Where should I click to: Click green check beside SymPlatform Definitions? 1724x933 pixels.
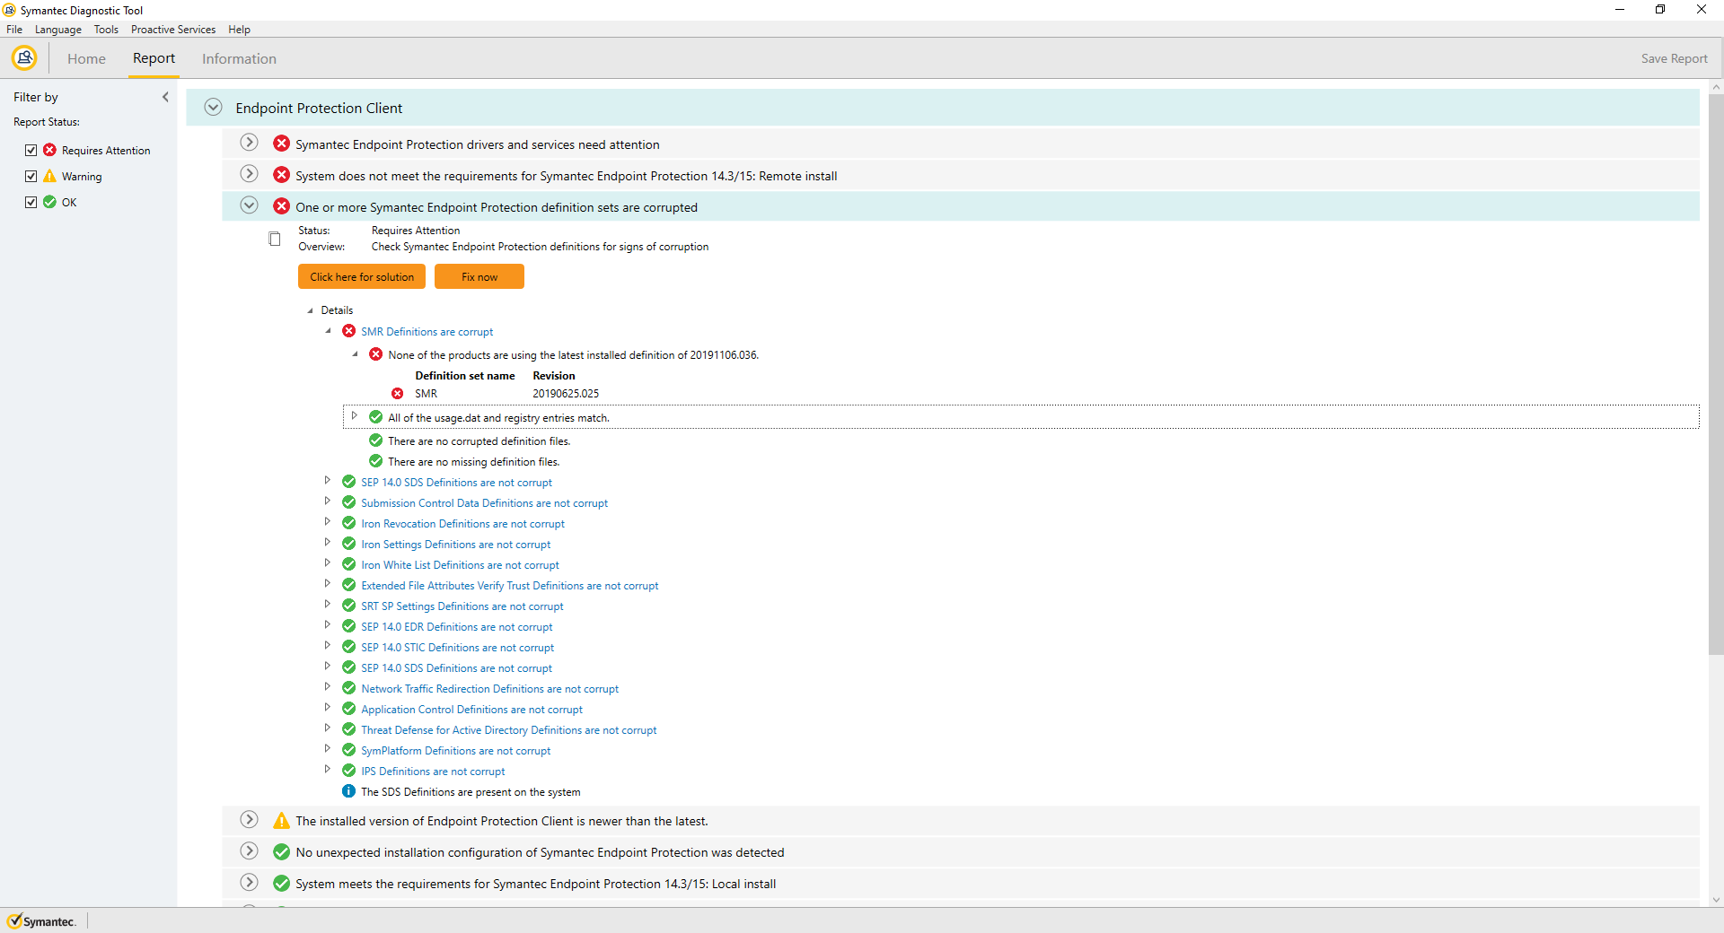click(x=348, y=750)
